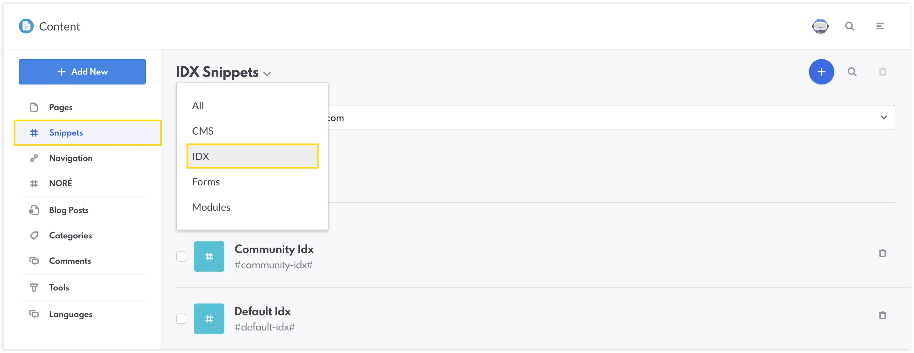Open the Community Idx snippet thumbnail
This screenshot has width=914, height=353.
[209, 256]
